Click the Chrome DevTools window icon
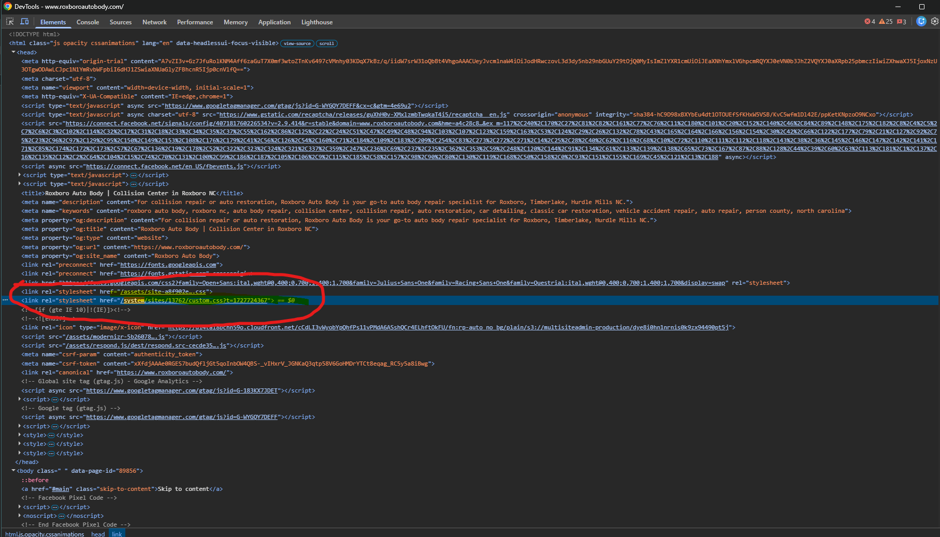 (8, 7)
